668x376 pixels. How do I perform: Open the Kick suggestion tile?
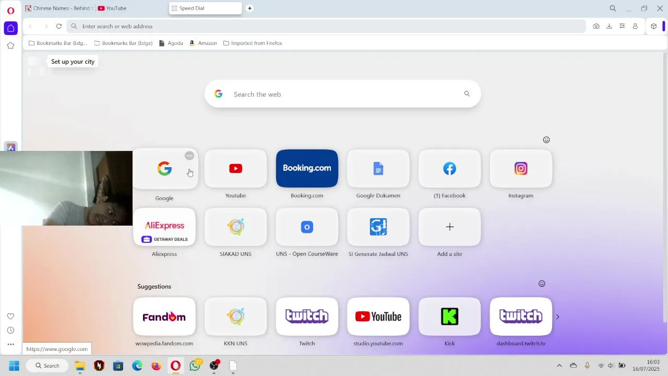(x=449, y=316)
